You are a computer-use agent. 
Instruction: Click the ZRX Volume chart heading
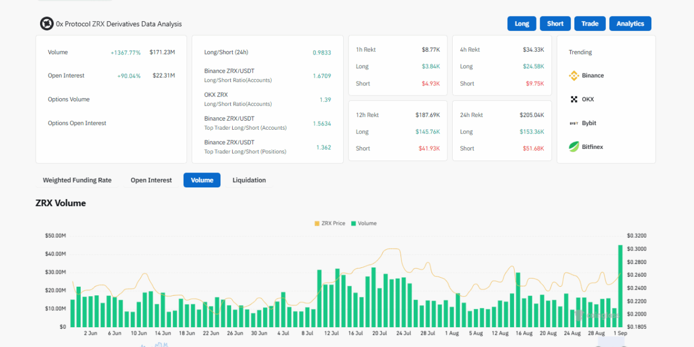[60, 203]
